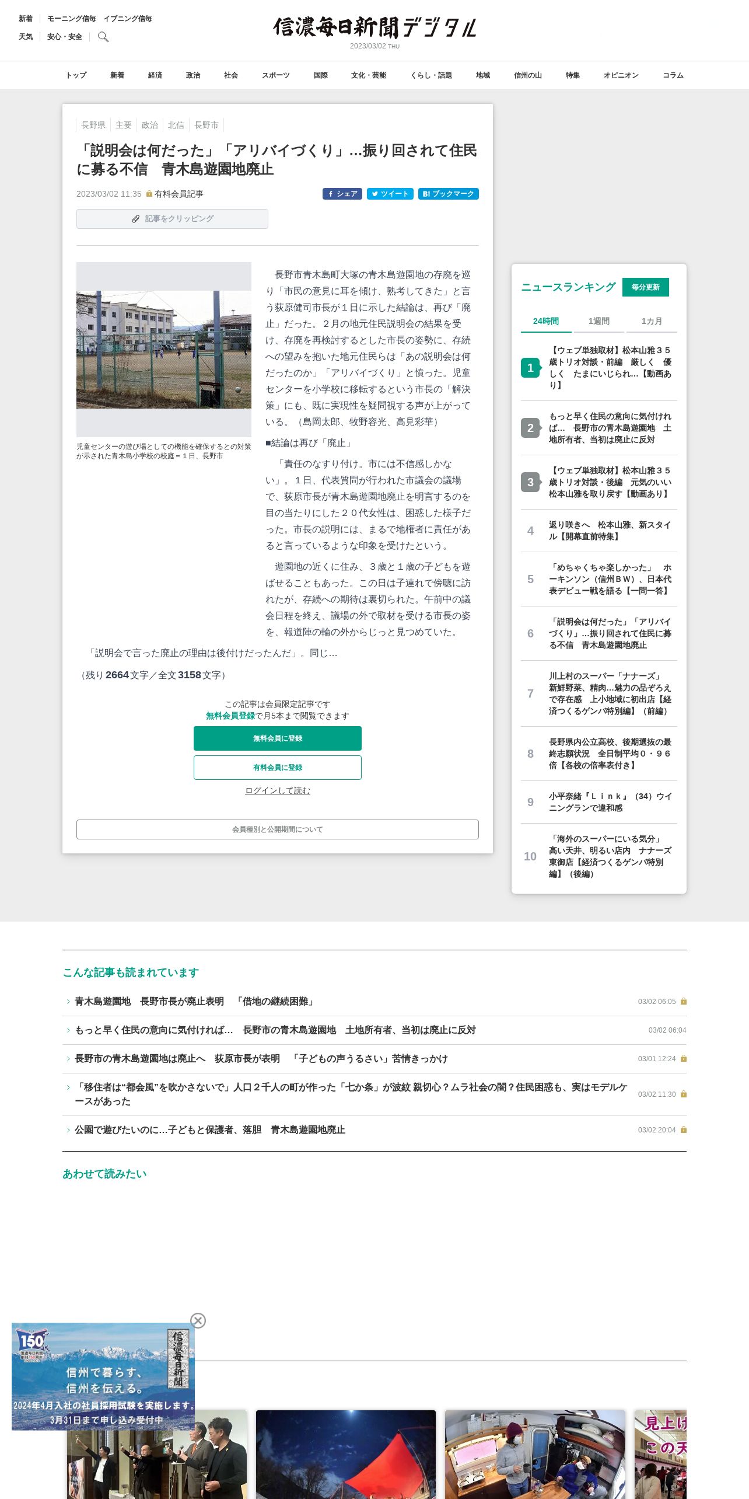This screenshot has width=749, height=1499.
Task: Open コラム navigation item
Action: [673, 75]
